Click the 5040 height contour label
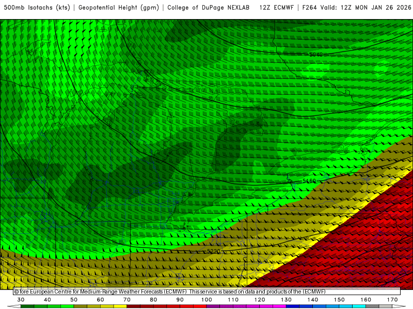Image resolution: width=413 pixels, height=309 pixels. coord(316,55)
